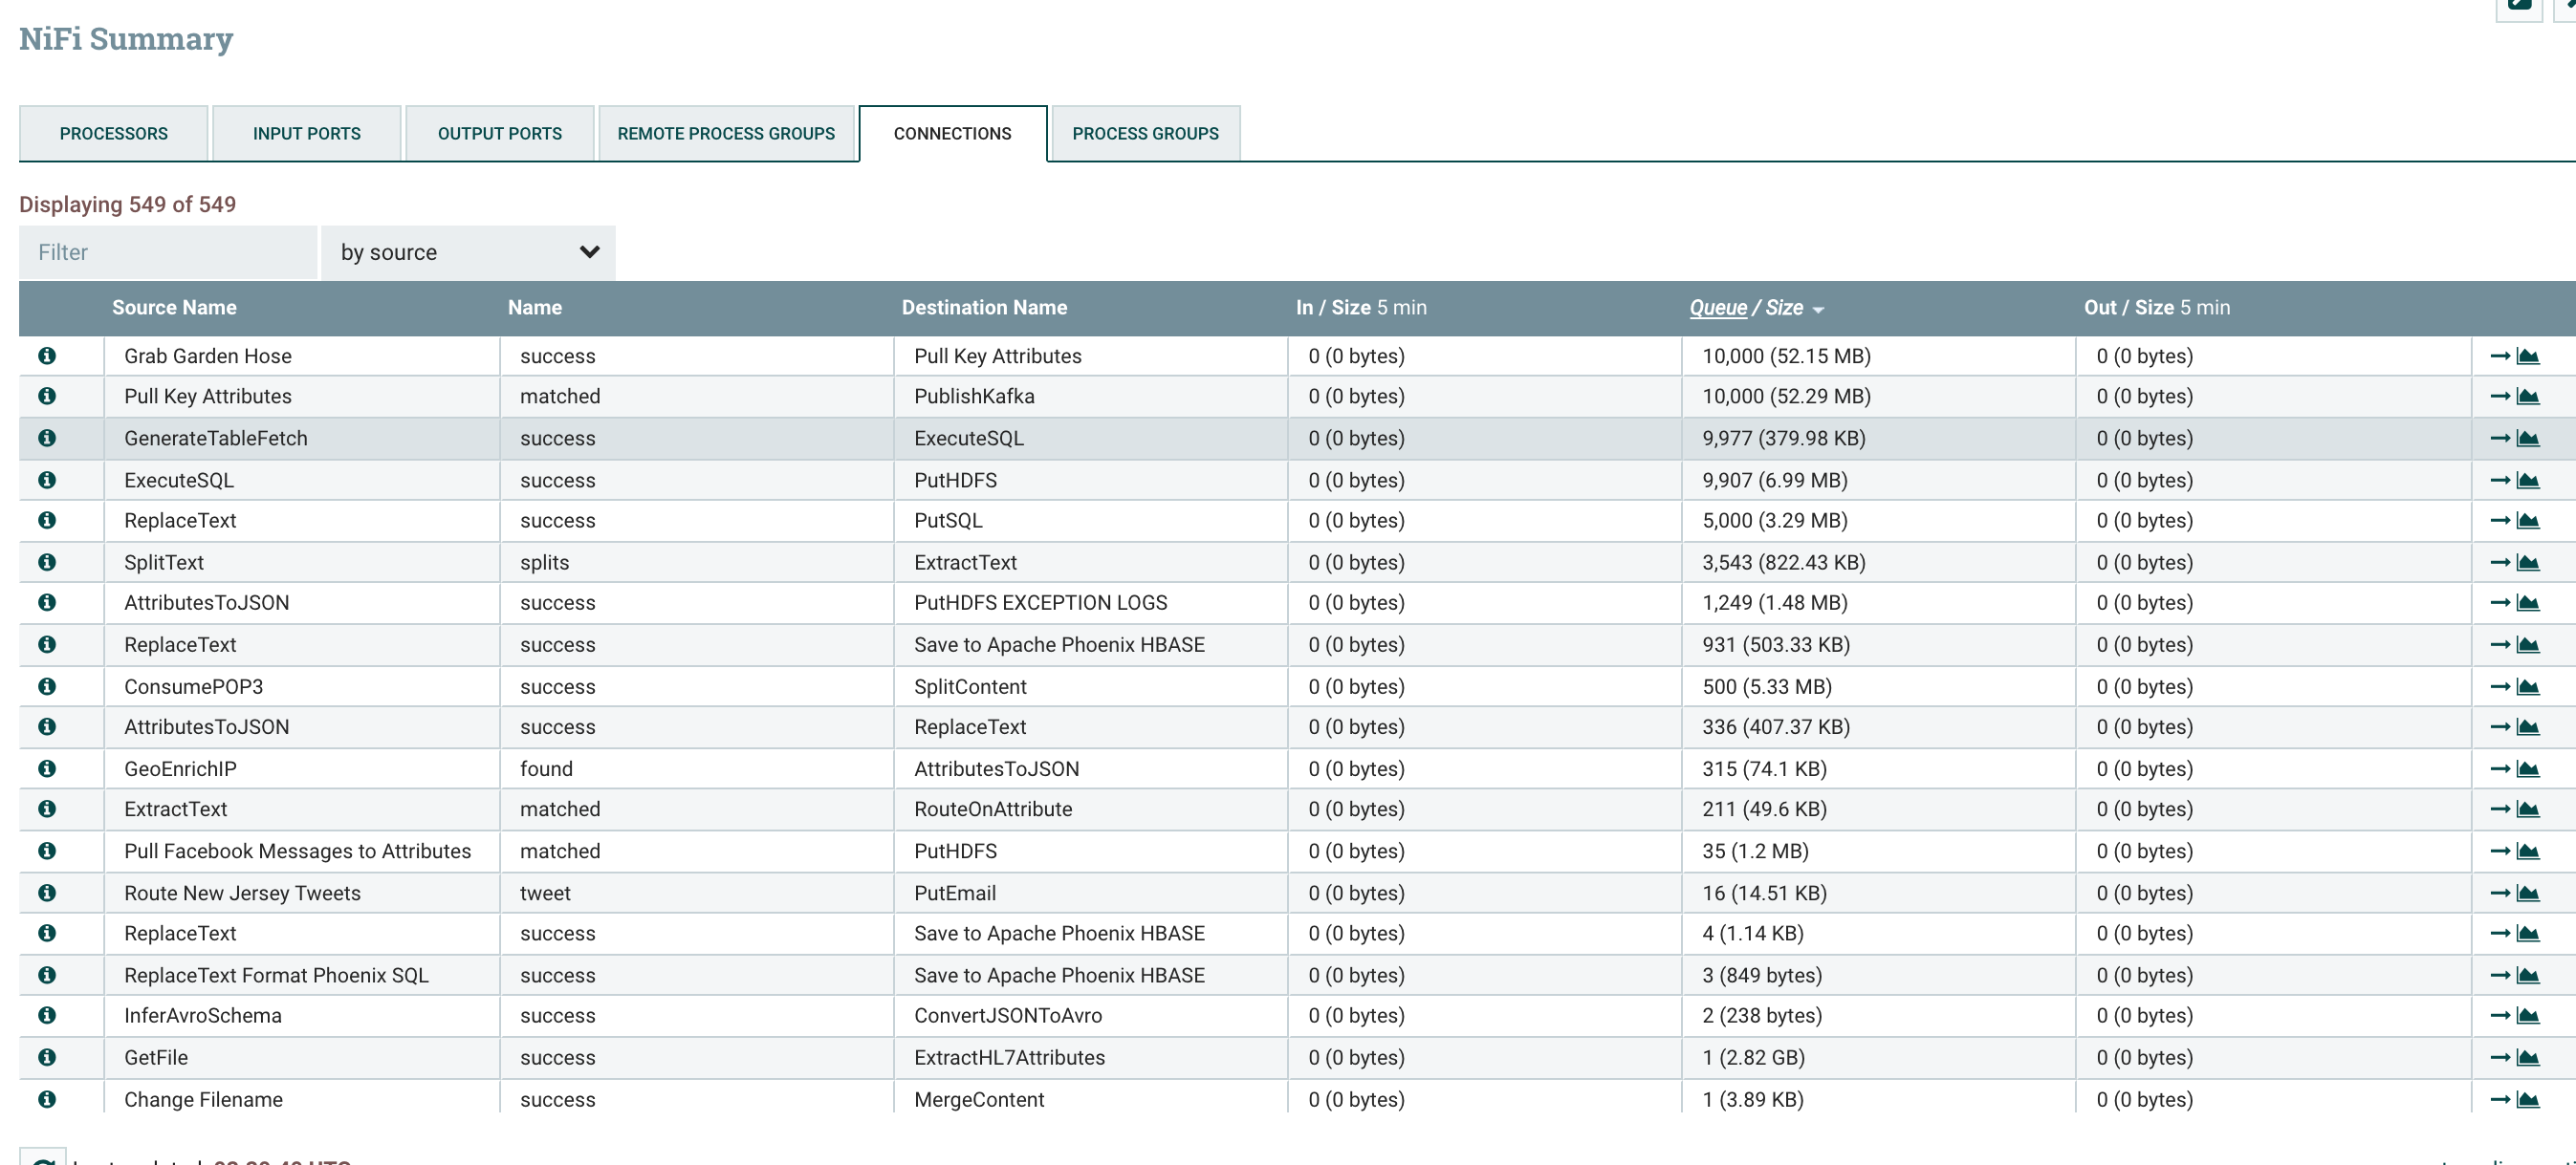Open status history for InferAvroSchema connection
The width and height of the screenshot is (2576, 1165).
point(2529,1015)
